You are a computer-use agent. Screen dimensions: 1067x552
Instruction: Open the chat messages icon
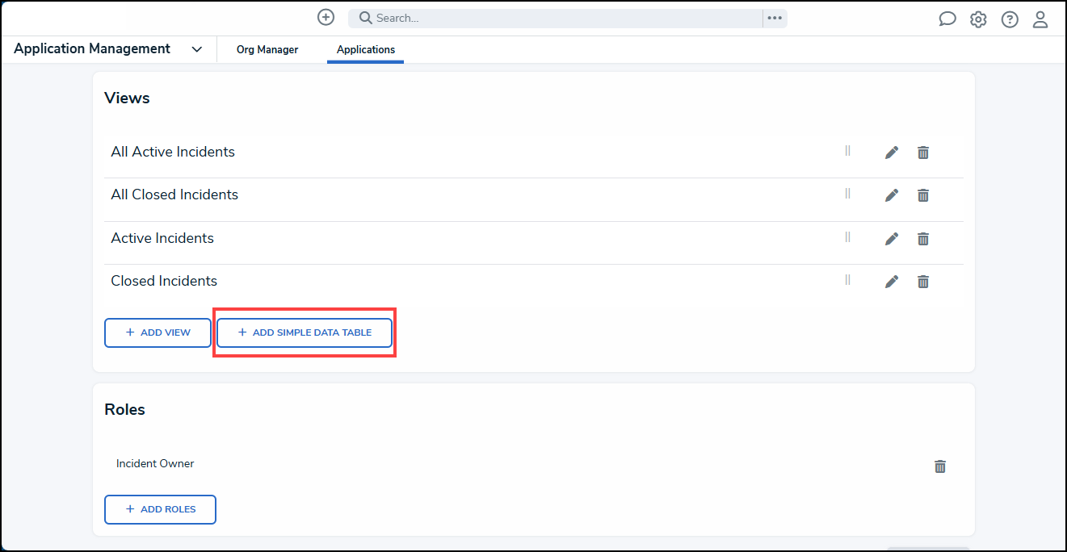click(x=947, y=19)
